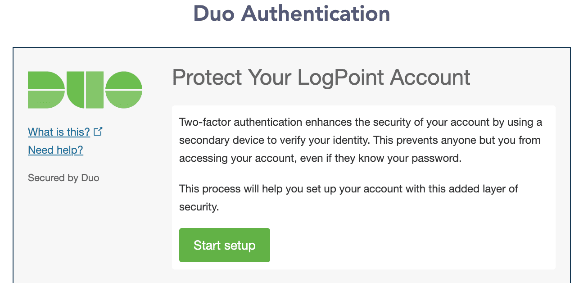Viewport: 579px width, 283px height.
Task: Click the 'Duo Authentication' page title
Action: 291,14
